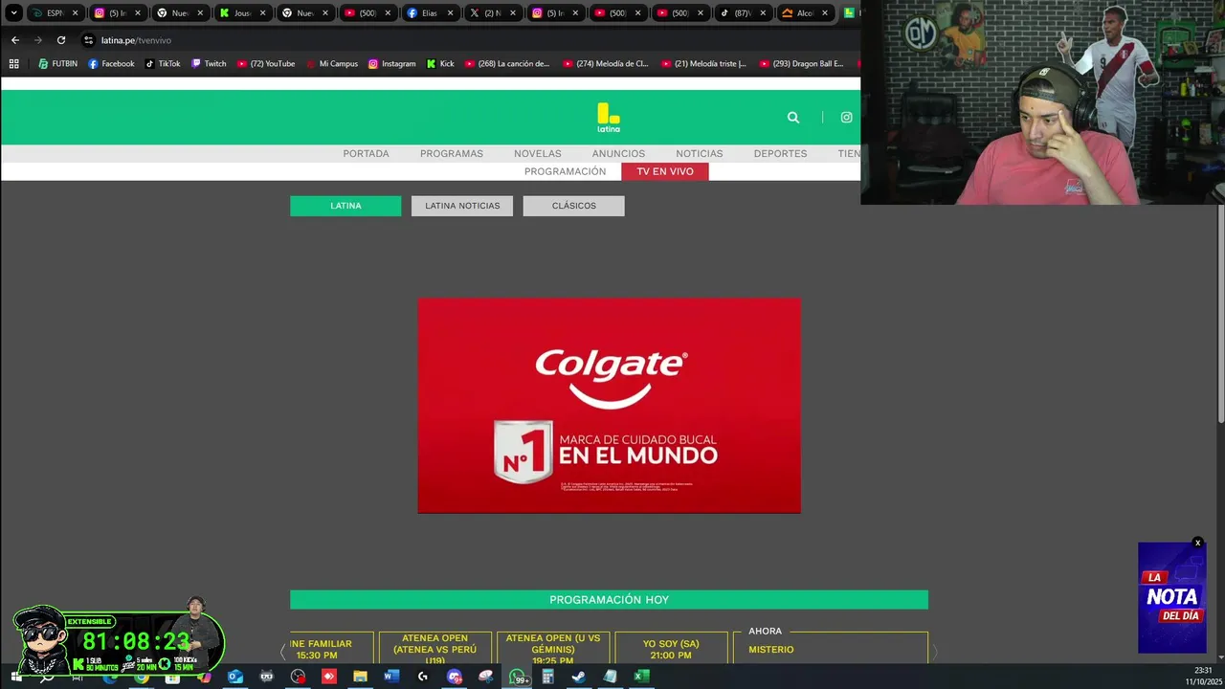Open the (274) Melodía de Cl bookmark
The height and width of the screenshot is (689, 1225).
tap(606, 64)
